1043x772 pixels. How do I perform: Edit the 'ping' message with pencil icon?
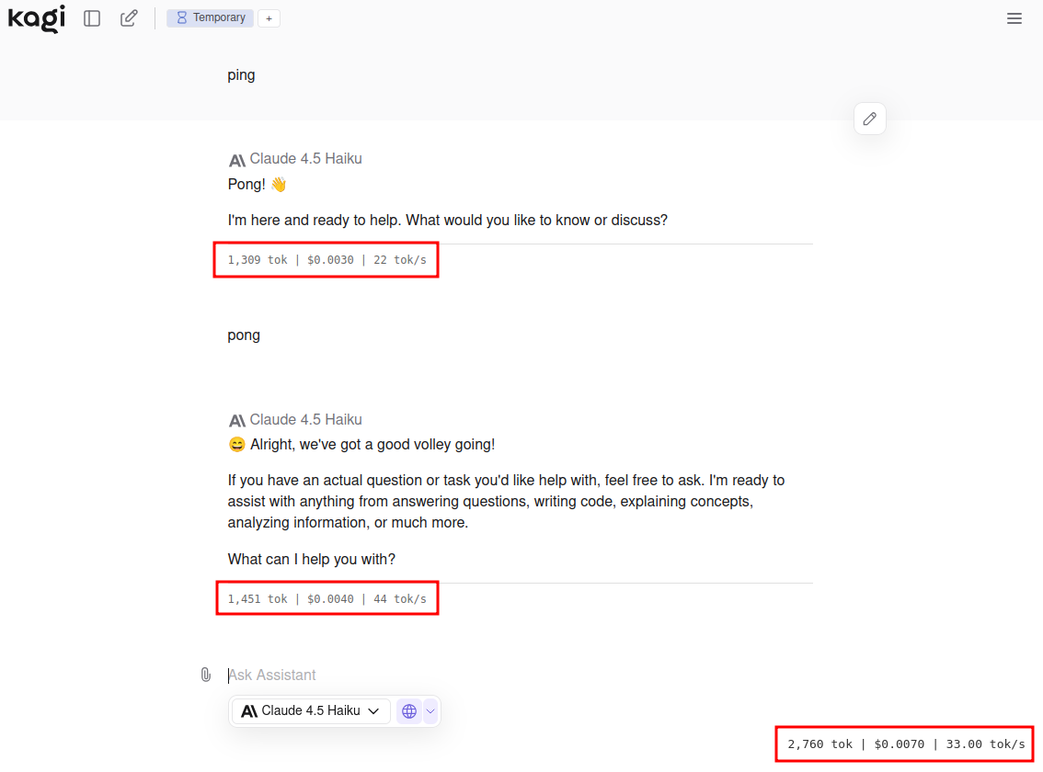coord(869,119)
